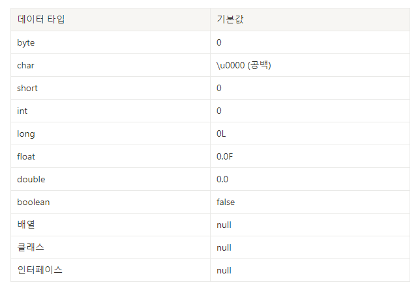
Task: Select the 'int' data type cell
Action: click(110, 111)
